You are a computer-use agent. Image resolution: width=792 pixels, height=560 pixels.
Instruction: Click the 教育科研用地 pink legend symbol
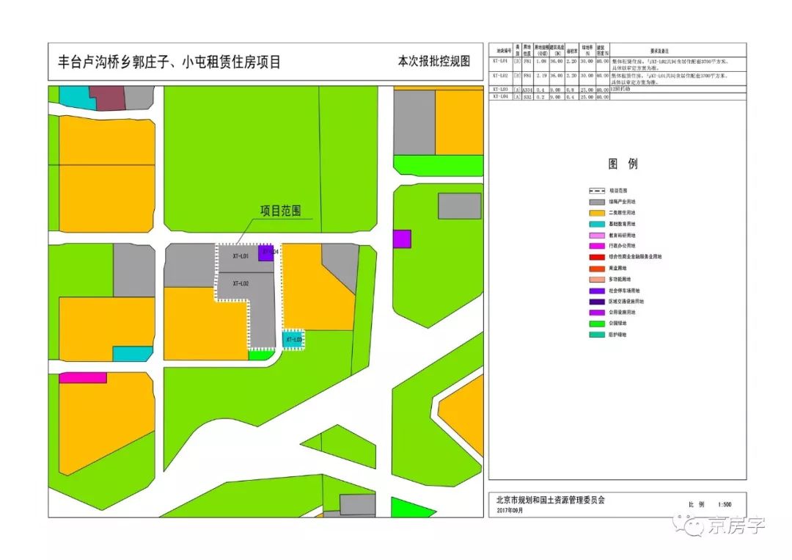(596, 235)
